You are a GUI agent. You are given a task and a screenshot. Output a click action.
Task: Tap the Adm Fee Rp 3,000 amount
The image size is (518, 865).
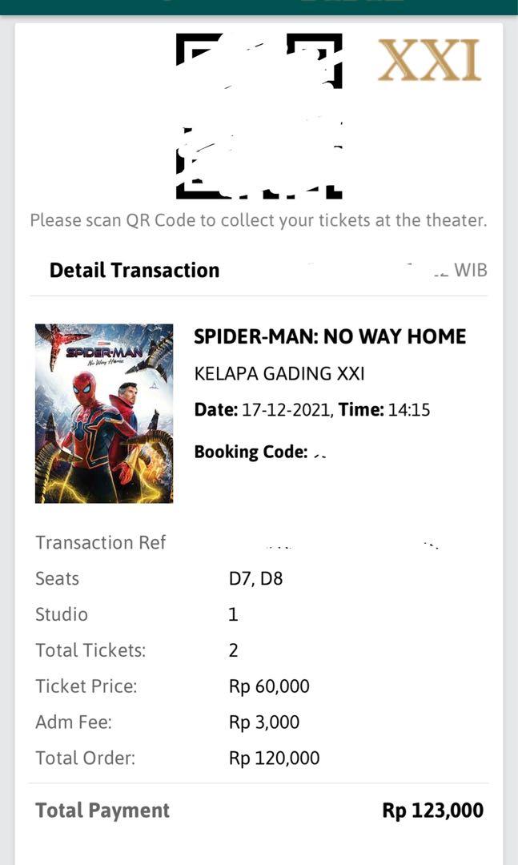coord(264,722)
